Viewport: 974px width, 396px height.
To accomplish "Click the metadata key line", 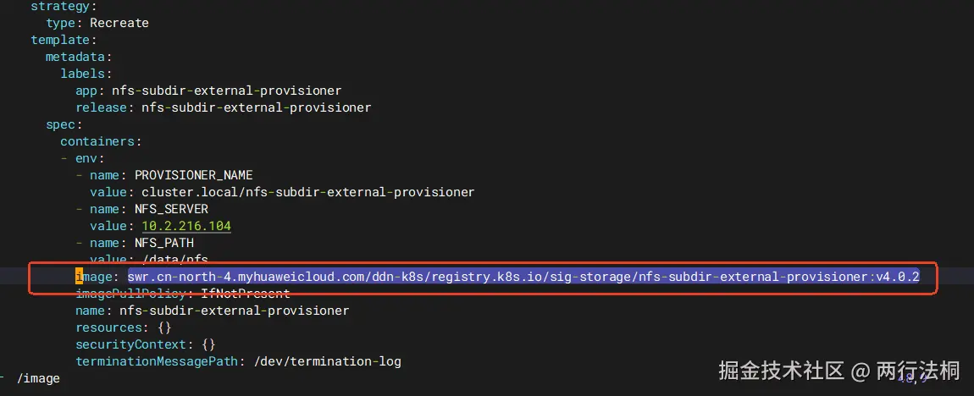I will [x=78, y=57].
